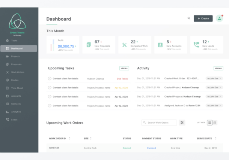Open Work Orders in the sidebar
The width and height of the screenshot is (229, 160).
tap(17, 72)
